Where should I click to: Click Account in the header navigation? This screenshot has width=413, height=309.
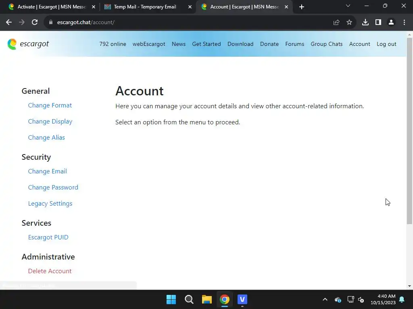359,44
